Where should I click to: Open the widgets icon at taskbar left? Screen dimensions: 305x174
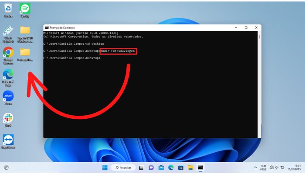pos(7,167)
